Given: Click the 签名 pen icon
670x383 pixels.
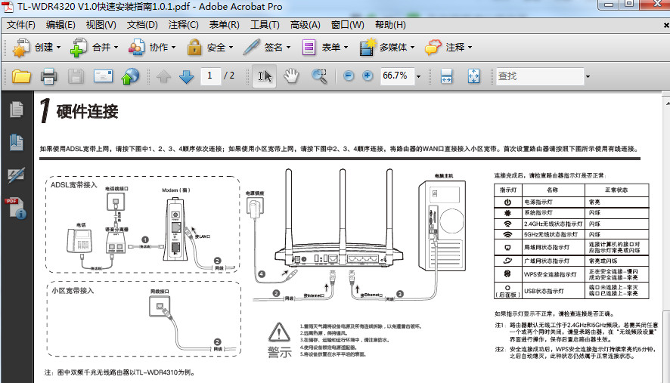Looking at the screenshot, I should pyautogui.click(x=251, y=48).
